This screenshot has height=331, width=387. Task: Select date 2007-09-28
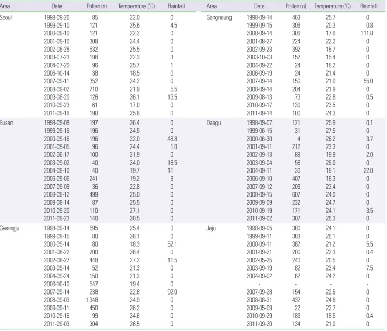pyautogui.click(x=259, y=292)
